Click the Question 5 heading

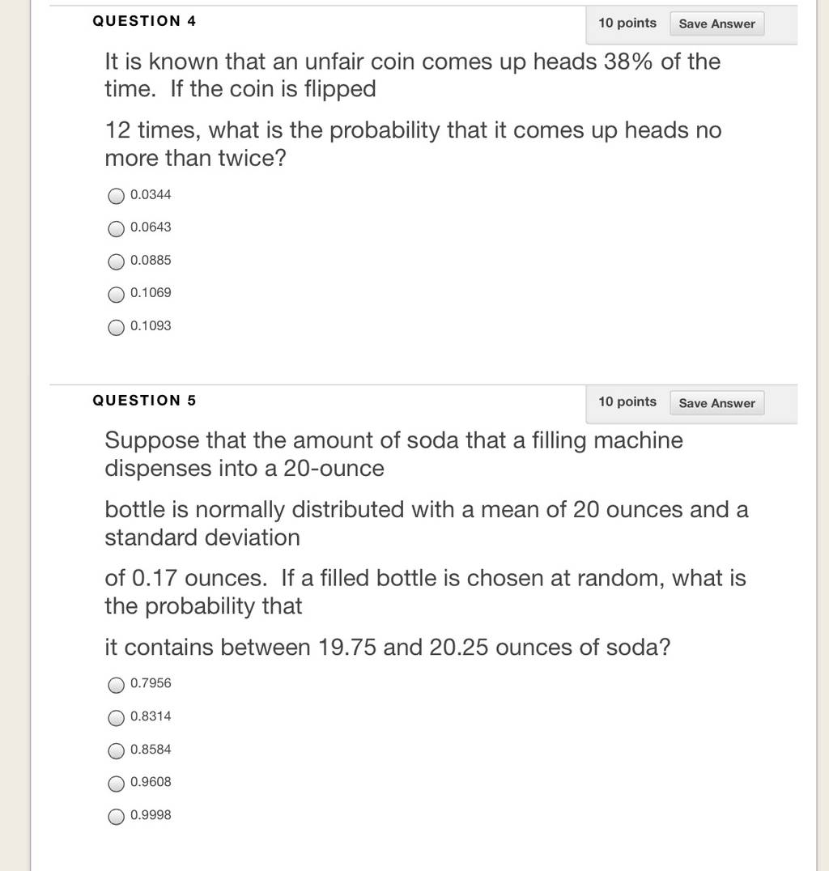click(x=144, y=401)
